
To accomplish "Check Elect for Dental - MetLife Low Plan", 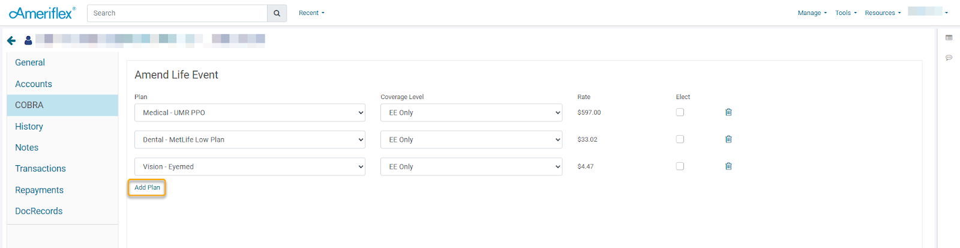I will [680, 139].
